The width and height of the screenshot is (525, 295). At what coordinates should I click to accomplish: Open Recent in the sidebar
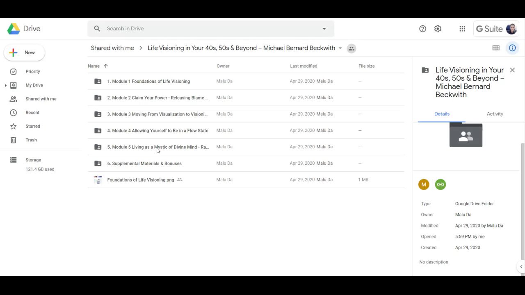point(32,113)
